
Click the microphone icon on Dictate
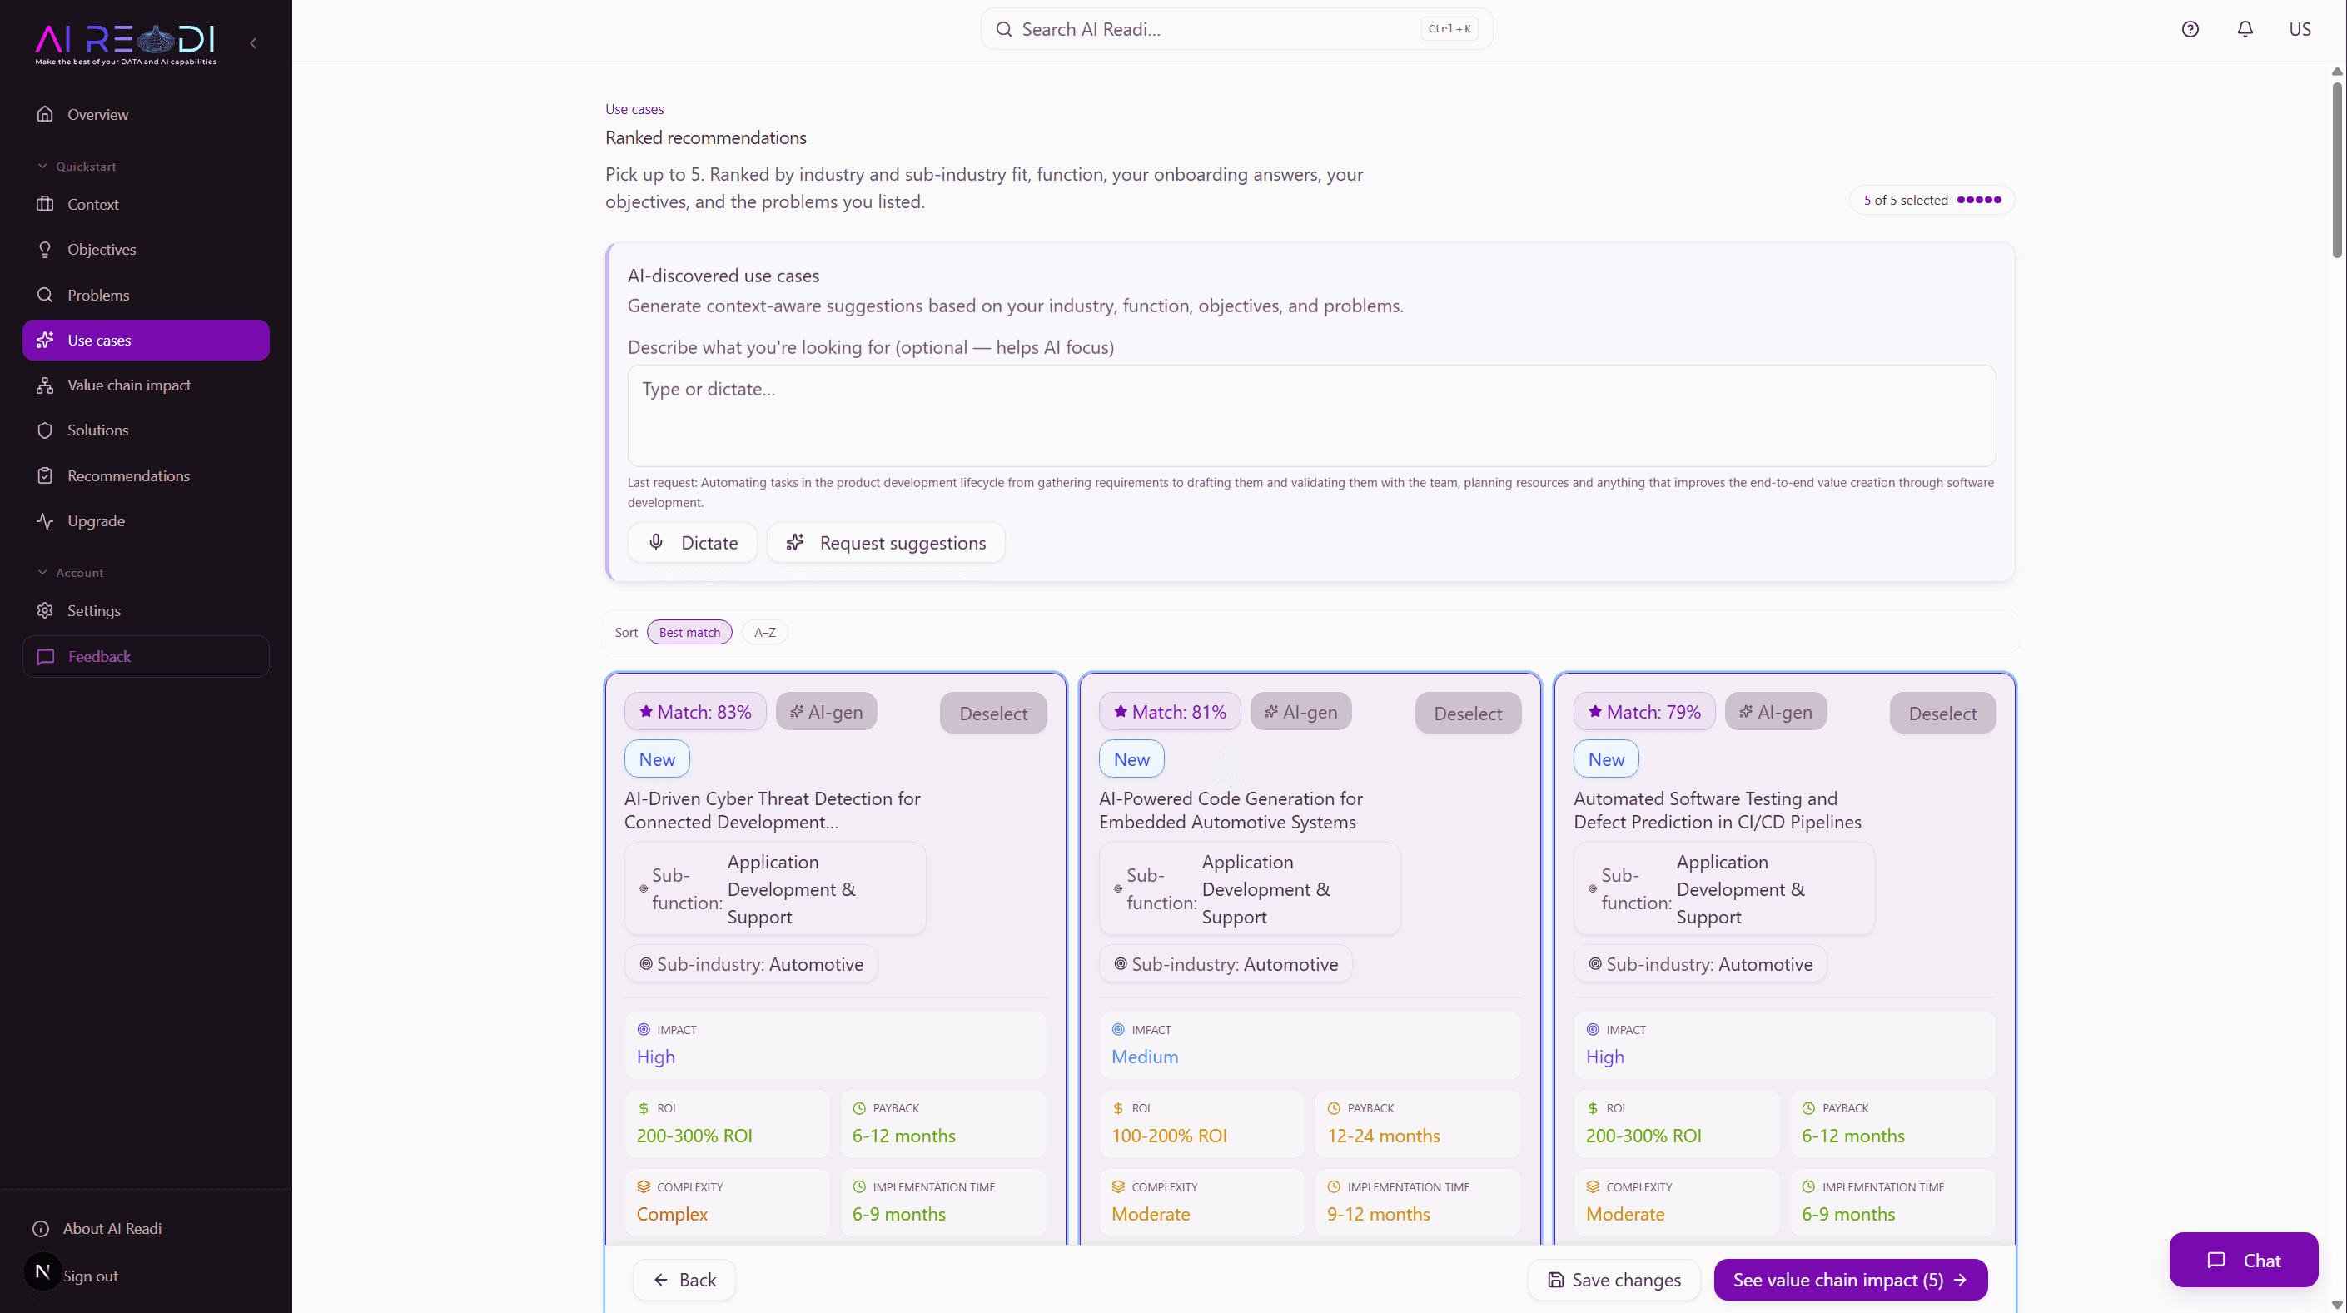[x=656, y=543]
